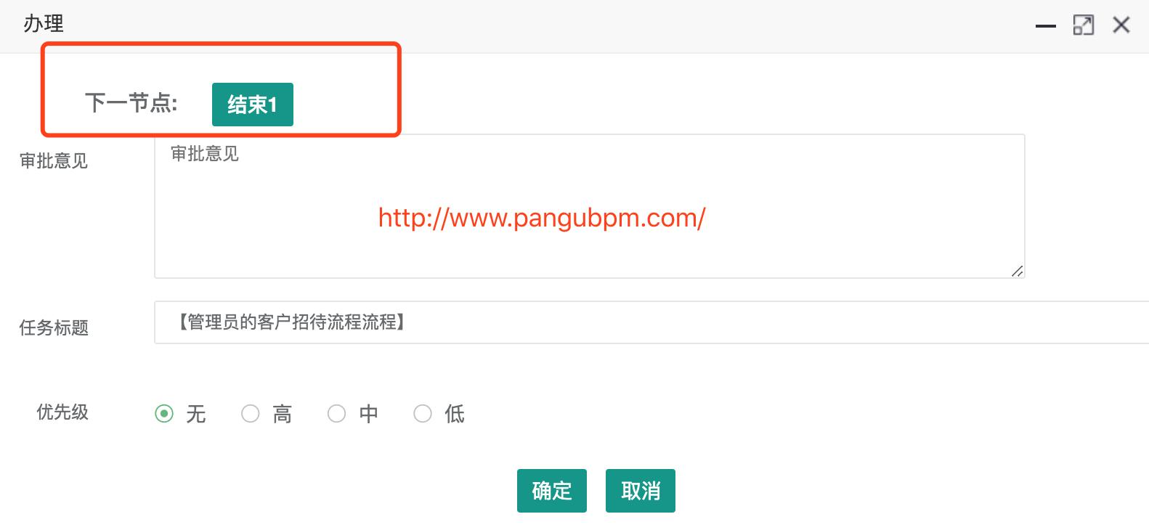Click the 确定 confirm button
Viewport: 1149px width, 530px height.
tap(552, 491)
